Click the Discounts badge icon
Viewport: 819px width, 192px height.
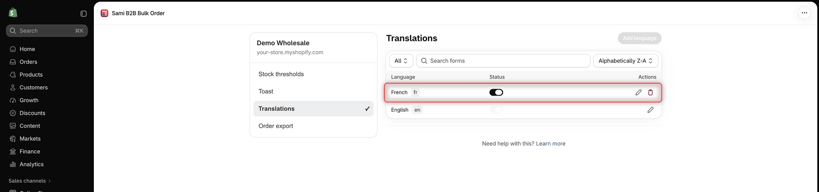pyautogui.click(x=13, y=113)
